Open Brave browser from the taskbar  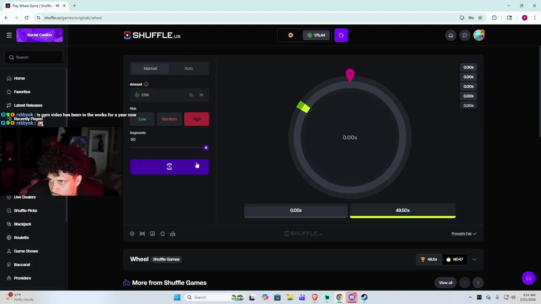[x=314, y=297]
